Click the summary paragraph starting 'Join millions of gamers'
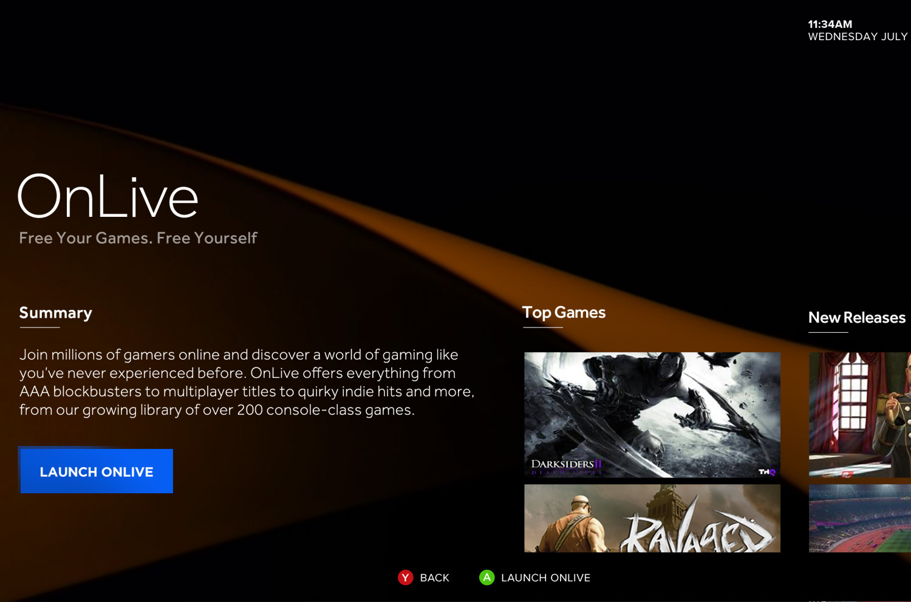The image size is (911, 602). pos(247,382)
